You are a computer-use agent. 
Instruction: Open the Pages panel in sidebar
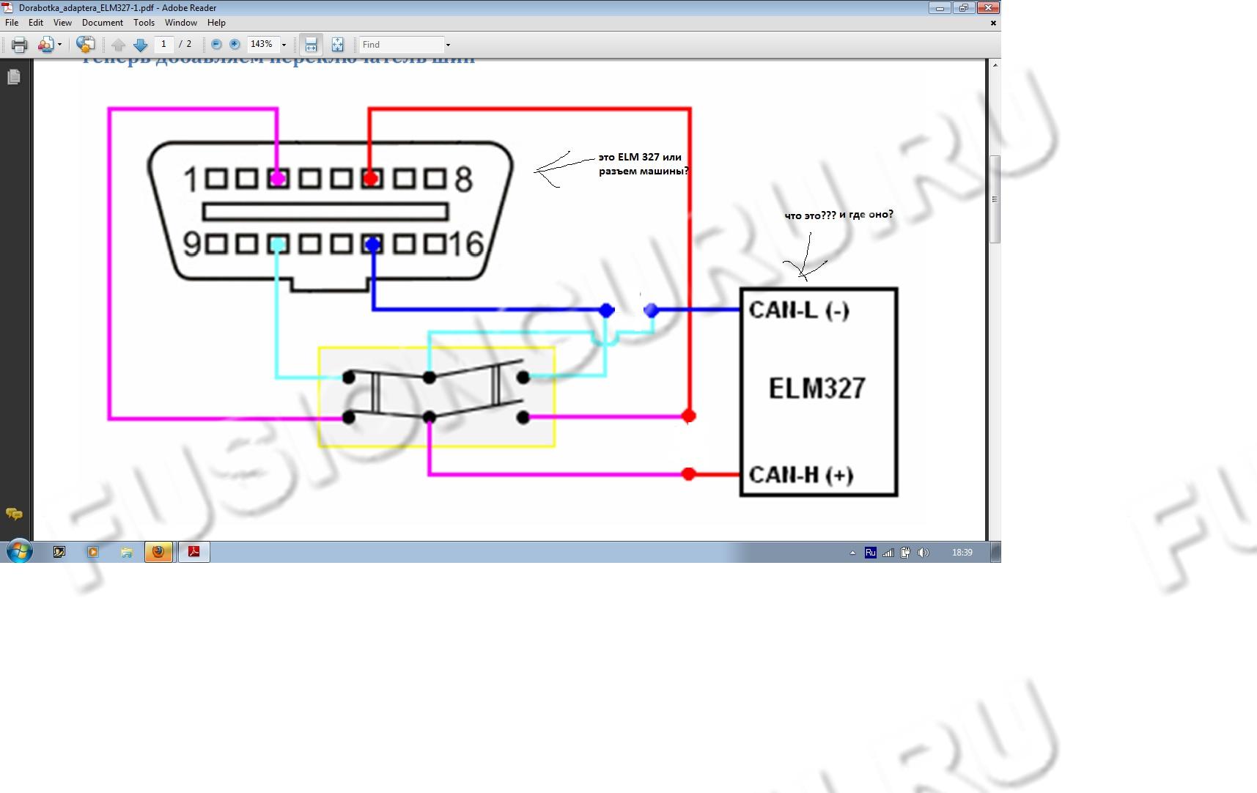[14, 77]
